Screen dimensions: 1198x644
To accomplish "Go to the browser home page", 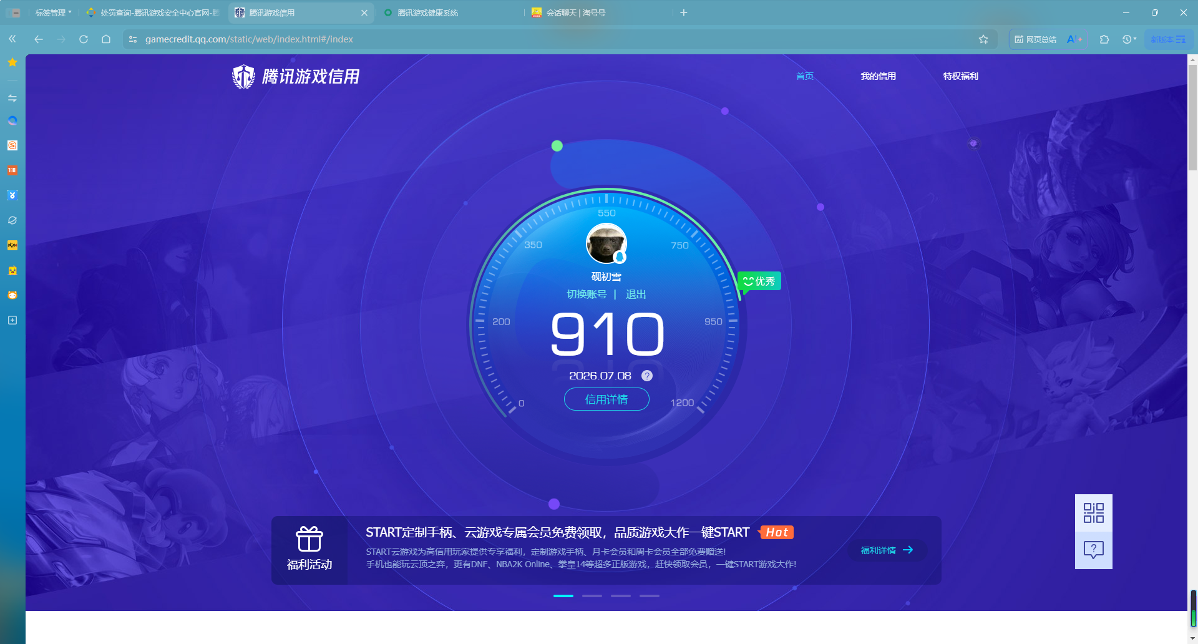I will pos(106,39).
